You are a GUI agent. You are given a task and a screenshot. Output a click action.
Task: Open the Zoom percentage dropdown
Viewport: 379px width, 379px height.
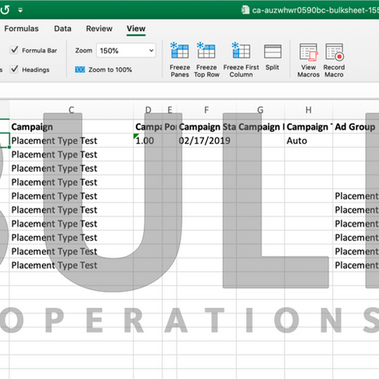pyautogui.click(x=126, y=50)
